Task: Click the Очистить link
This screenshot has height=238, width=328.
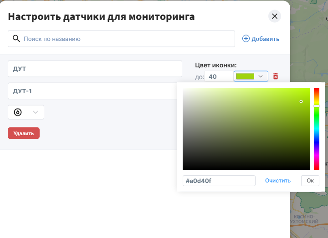Action: (x=278, y=181)
